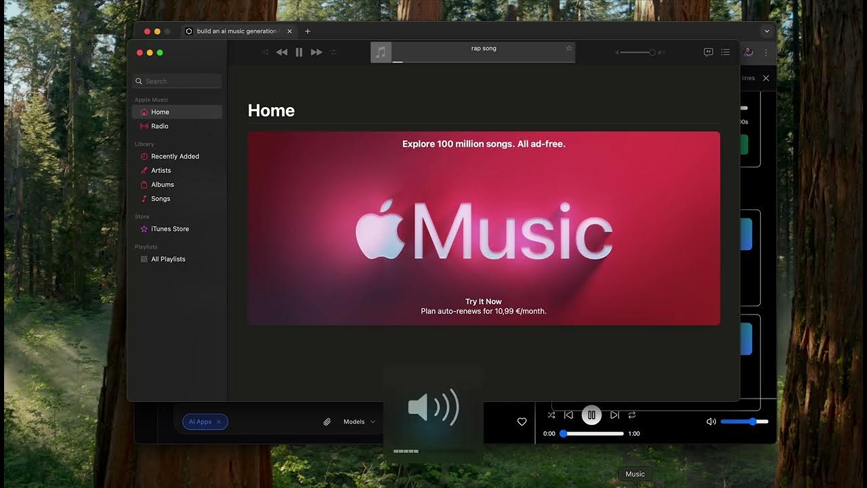Open a new browser tab
Screen dimensions: 867x488
click(x=308, y=31)
